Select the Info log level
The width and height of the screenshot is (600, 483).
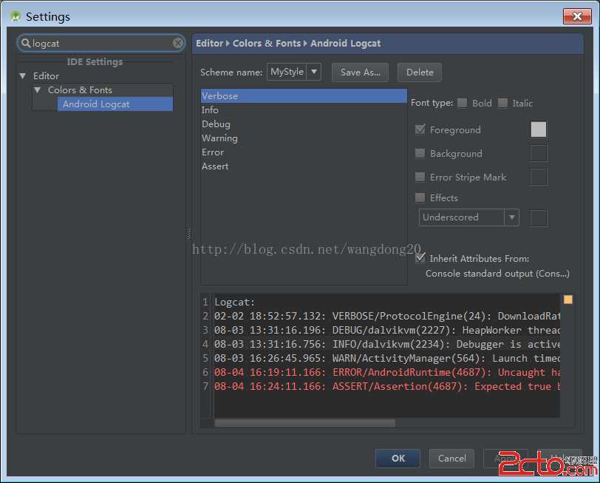(304, 110)
